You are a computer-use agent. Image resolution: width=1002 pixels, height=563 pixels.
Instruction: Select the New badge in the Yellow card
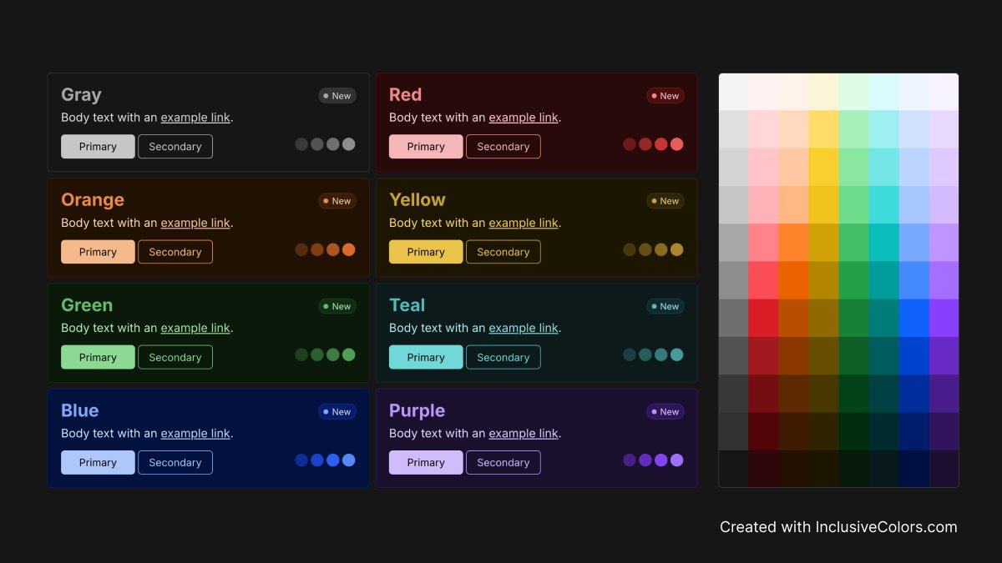click(665, 201)
